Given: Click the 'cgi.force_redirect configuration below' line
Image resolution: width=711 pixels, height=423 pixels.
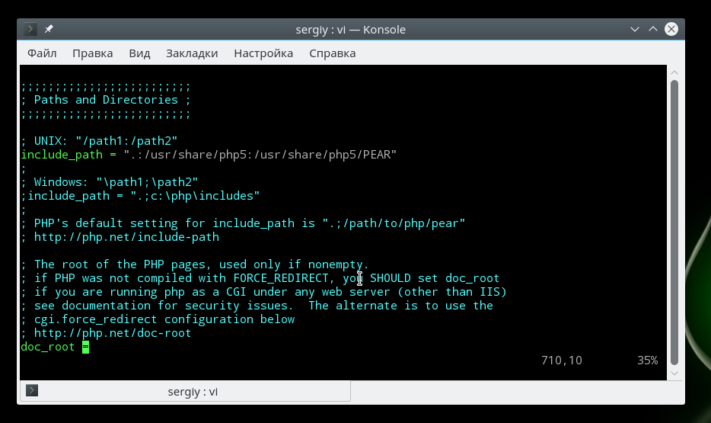Looking at the screenshot, I should [x=158, y=319].
